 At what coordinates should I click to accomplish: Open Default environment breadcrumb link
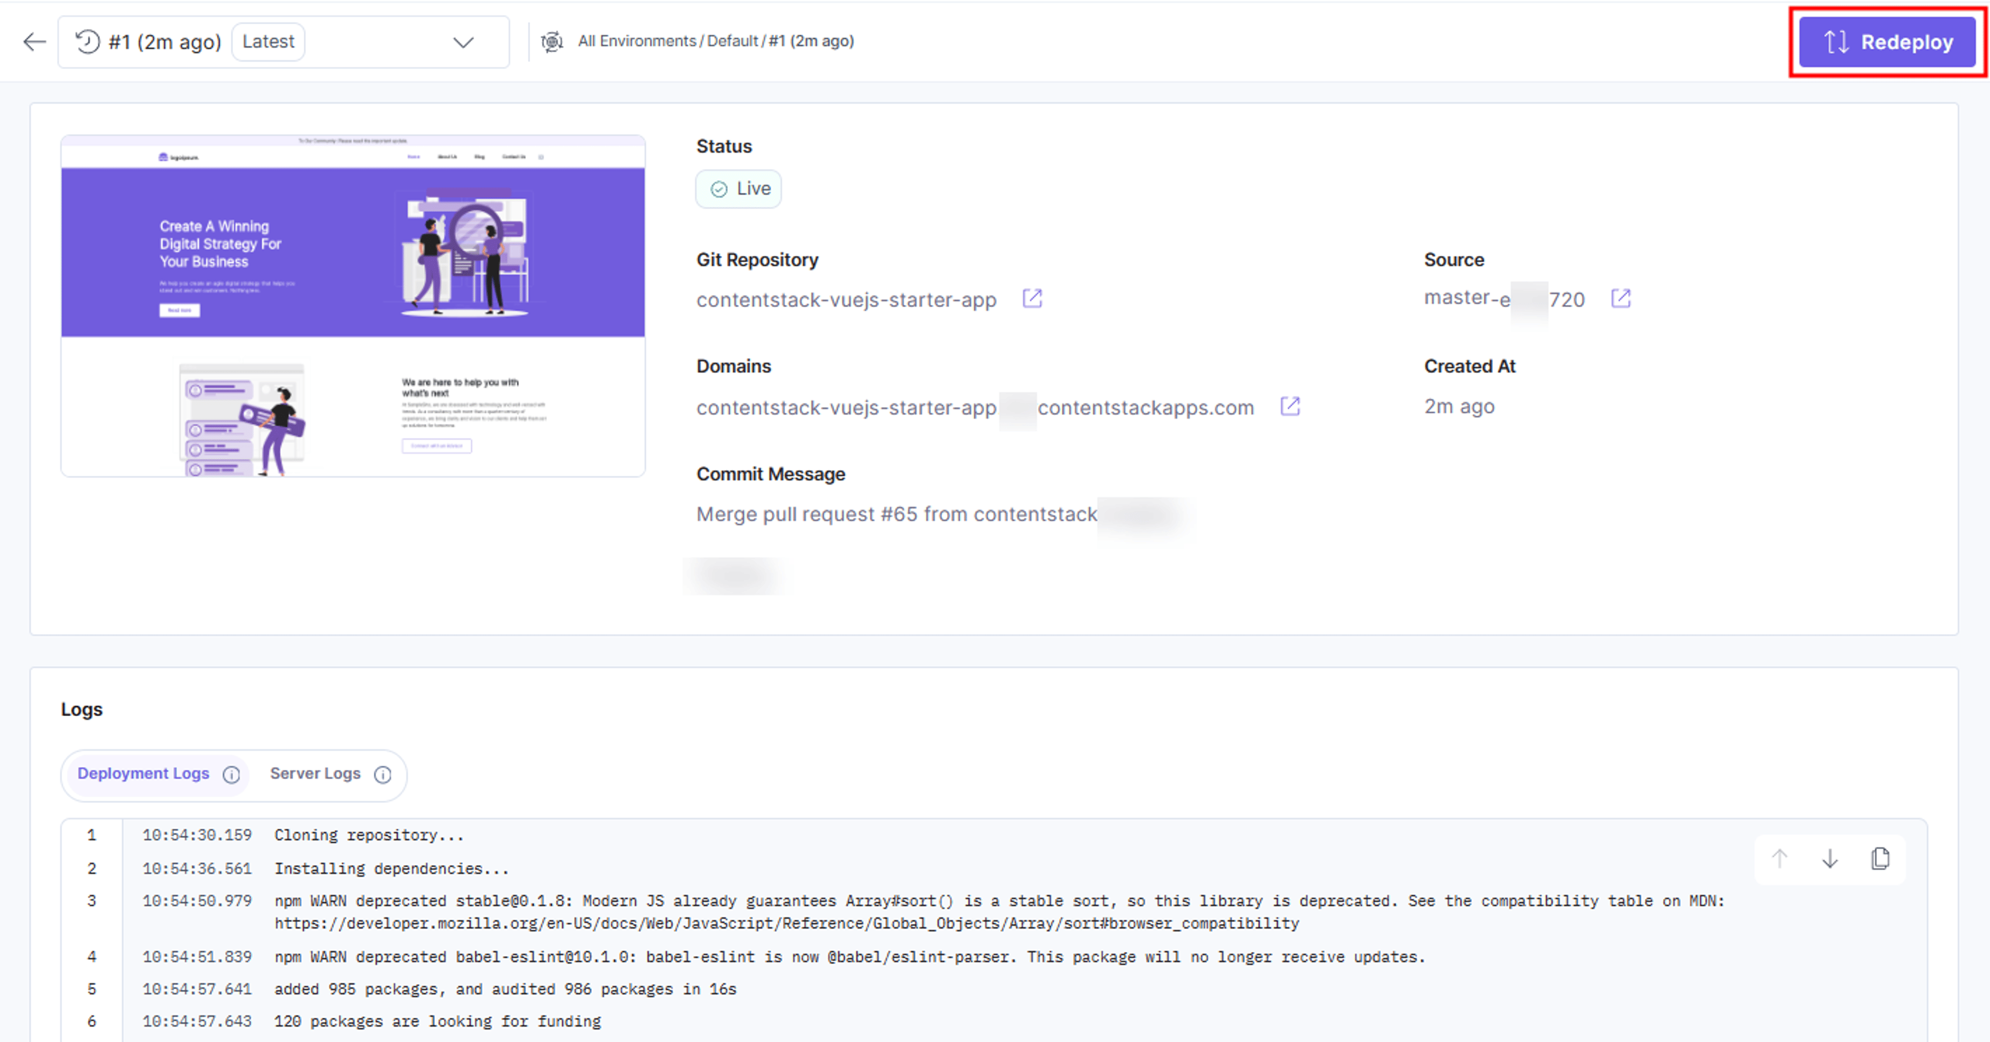click(732, 41)
